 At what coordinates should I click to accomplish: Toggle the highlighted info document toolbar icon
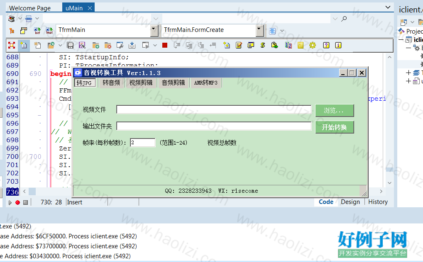pos(24,45)
